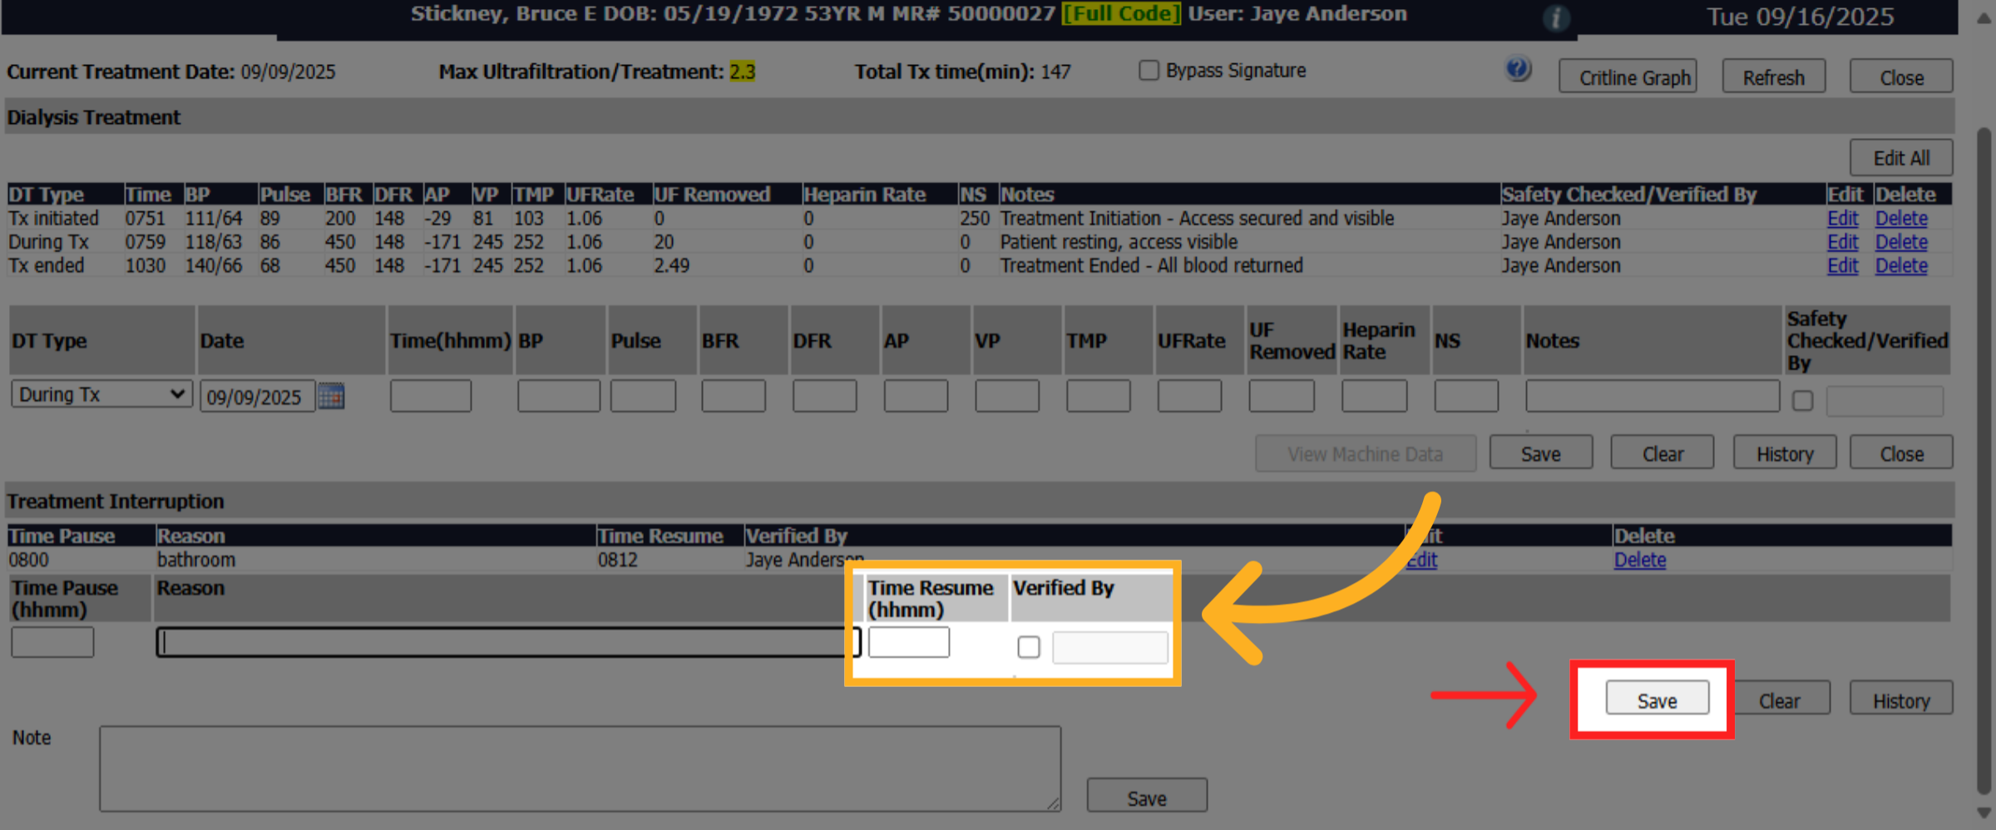Click the info icon in header bar
1996x830 pixels.
tap(1556, 17)
